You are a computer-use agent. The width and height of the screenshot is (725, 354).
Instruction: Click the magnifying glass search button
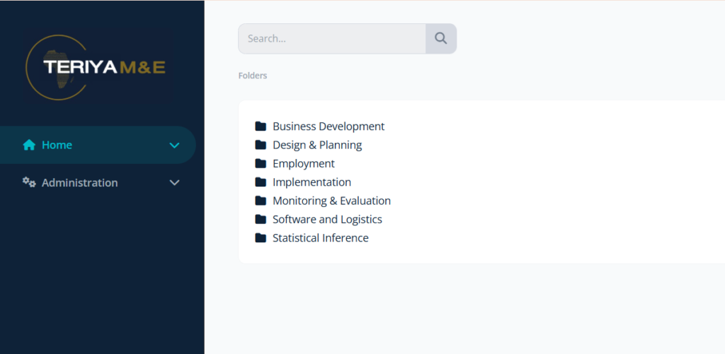click(441, 38)
